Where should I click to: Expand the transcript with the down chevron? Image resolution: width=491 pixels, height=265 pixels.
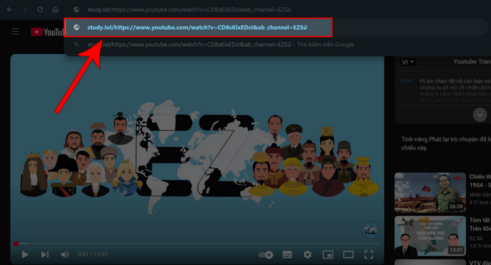pyautogui.click(x=480, y=115)
